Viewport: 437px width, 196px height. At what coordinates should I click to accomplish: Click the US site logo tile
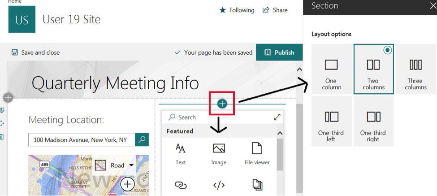click(x=22, y=20)
